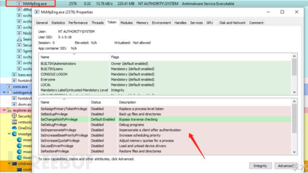Select the SeAssignPrimaryTokenPrivilege row
Image resolution: width=308 pixels, height=173 pixels.
(165, 109)
